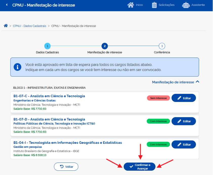Open the Início home icon

tap(130, 5)
